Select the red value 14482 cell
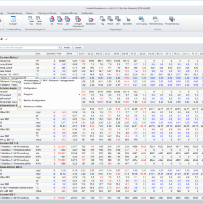 click(x=82, y=61)
